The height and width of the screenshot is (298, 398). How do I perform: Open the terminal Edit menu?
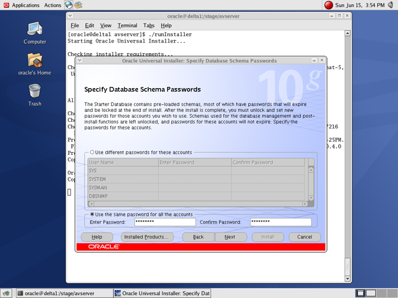click(89, 25)
